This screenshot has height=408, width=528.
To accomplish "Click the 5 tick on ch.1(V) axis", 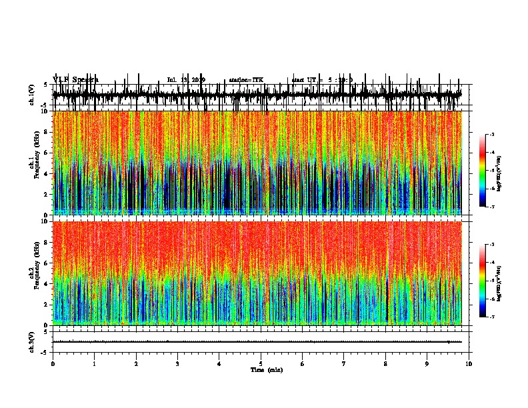I will pos(46,85).
